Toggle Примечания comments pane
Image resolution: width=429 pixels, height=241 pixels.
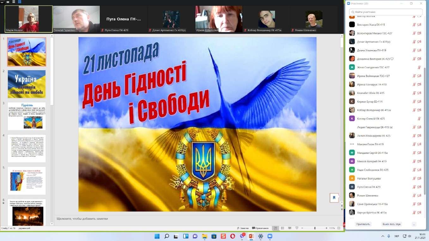260,228
